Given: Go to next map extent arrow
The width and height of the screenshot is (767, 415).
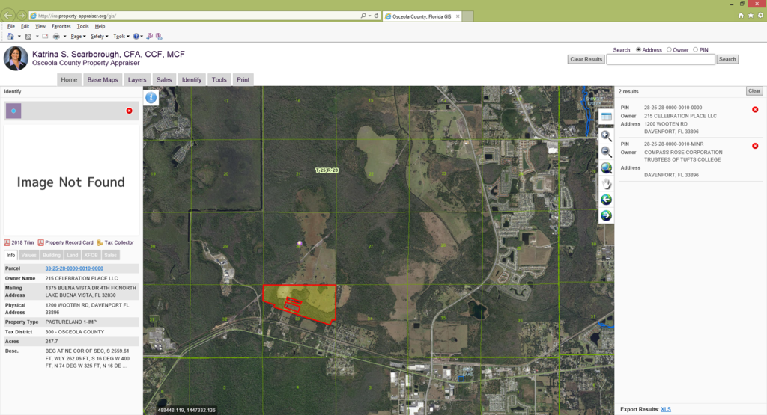Looking at the screenshot, I should click(606, 215).
